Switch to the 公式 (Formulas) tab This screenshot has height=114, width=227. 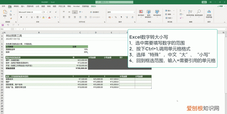tap(38, 6)
